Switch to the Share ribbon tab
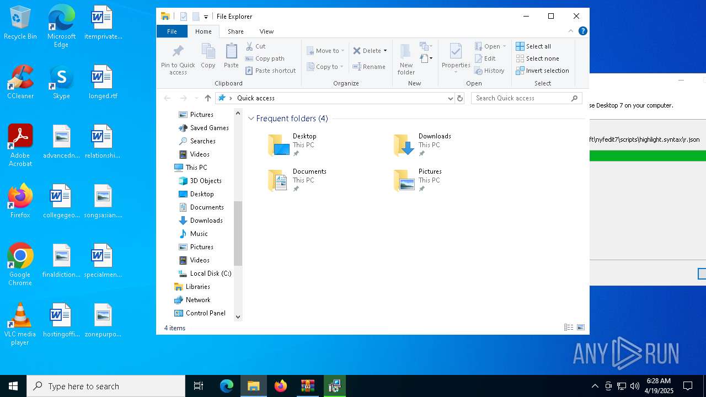This screenshot has height=397, width=706. coord(236,31)
